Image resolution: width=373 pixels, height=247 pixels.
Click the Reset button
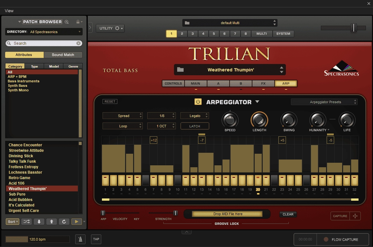(110, 101)
